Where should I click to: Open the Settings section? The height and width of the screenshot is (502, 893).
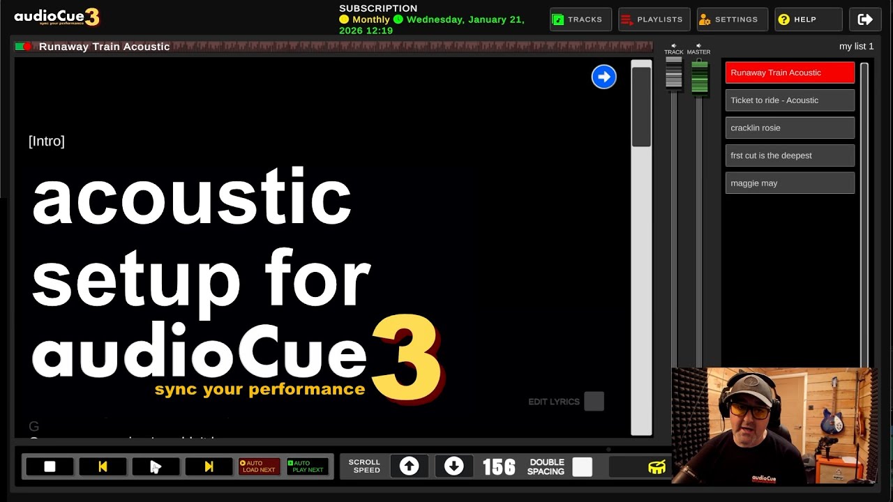click(x=732, y=20)
